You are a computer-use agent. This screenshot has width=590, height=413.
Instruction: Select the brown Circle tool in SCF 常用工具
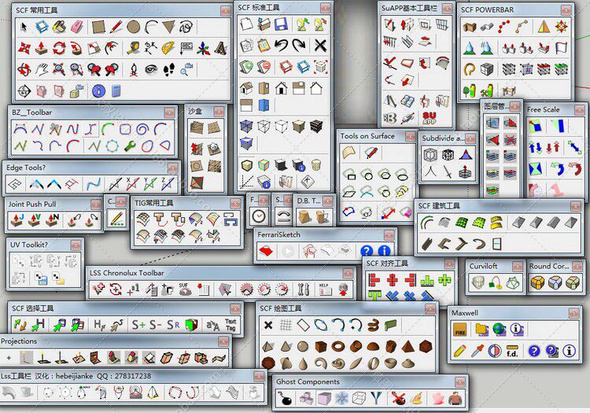click(133, 27)
